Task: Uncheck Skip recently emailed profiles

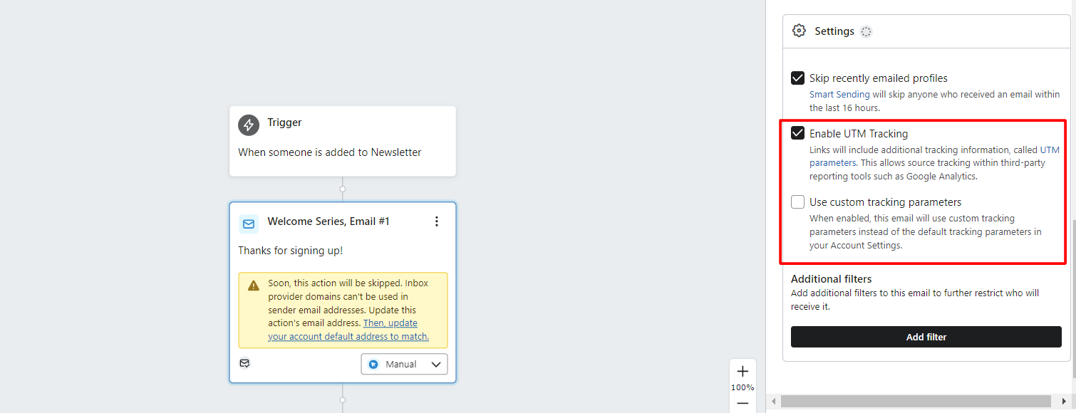Action: pos(798,78)
